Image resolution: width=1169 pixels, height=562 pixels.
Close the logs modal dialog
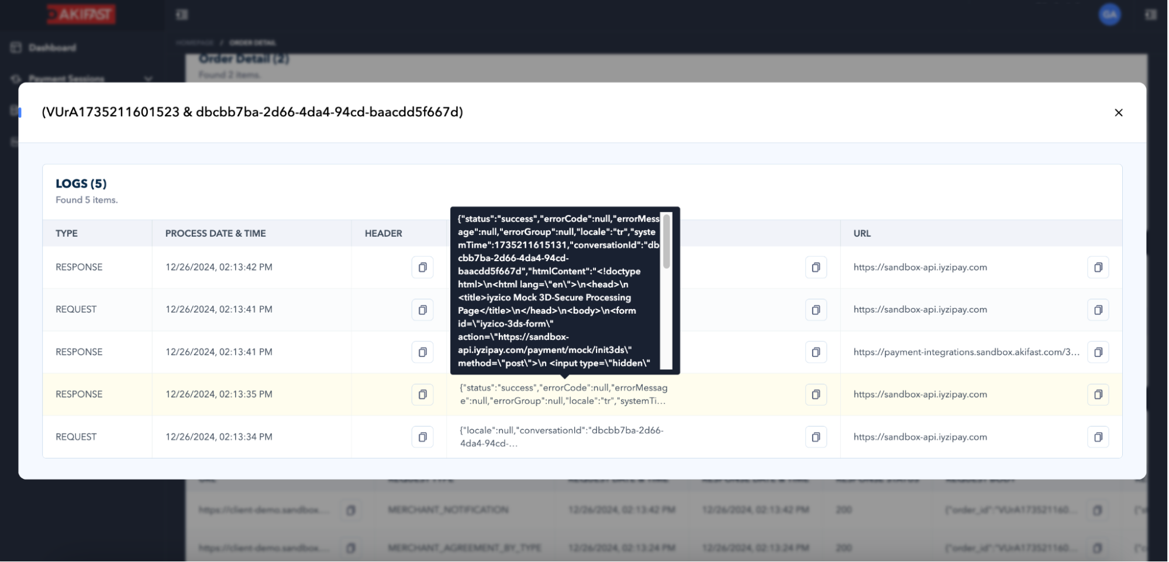click(1118, 113)
